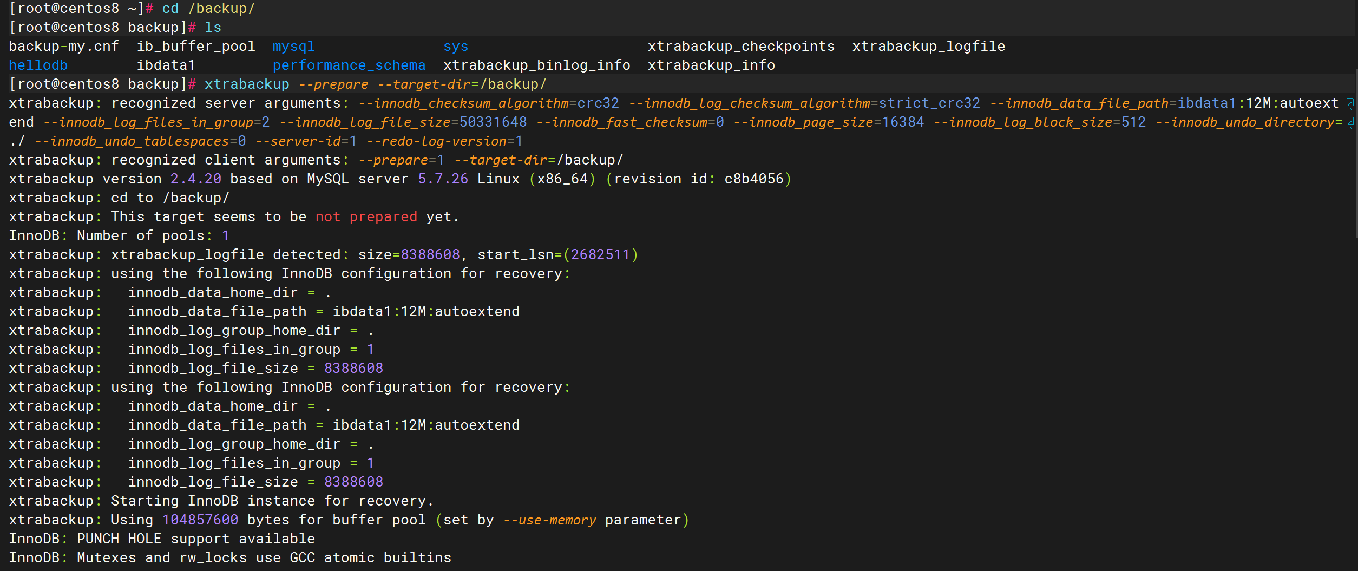The height and width of the screenshot is (571, 1358).
Task: Select buffer pool bytes '104857600'
Action: (200, 520)
